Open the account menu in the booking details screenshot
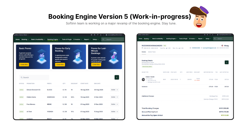 225,34
